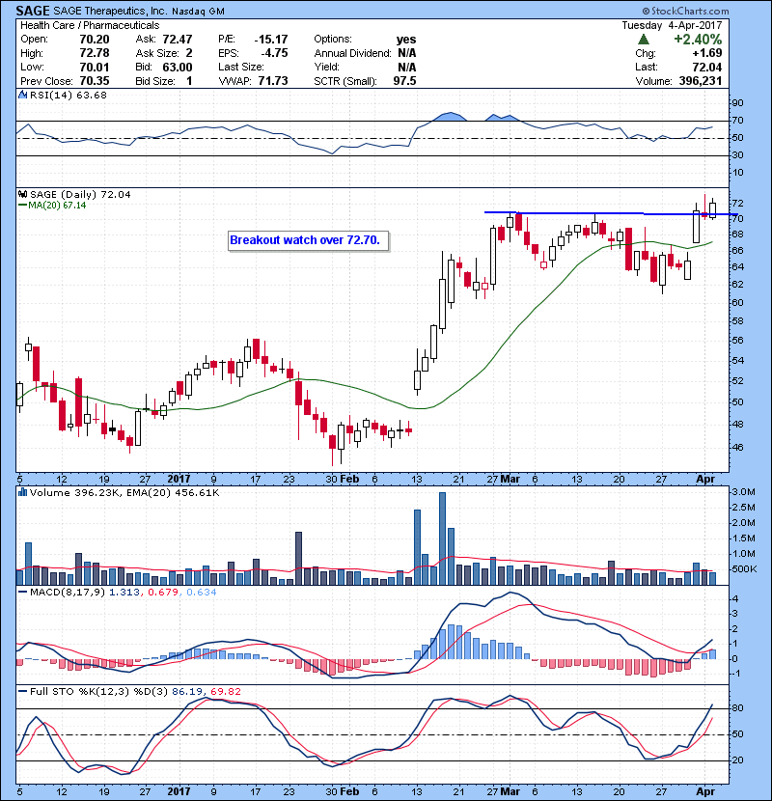Viewport: 772px width, 801px height.
Task: Click the Nasdaq GM exchange label
Action: pyautogui.click(x=198, y=12)
